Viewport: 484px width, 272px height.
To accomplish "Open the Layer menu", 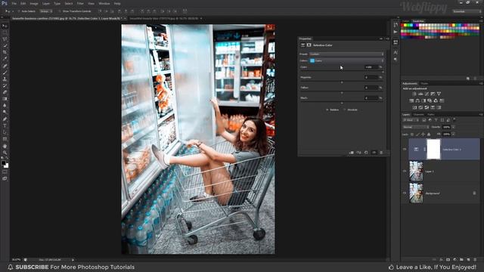I will [46, 3].
